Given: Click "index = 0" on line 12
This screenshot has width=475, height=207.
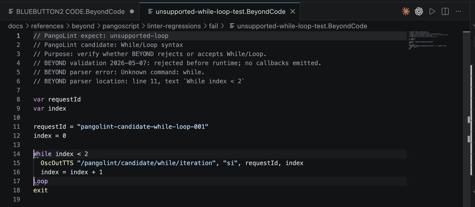Looking at the screenshot, I should coord(50,136).
